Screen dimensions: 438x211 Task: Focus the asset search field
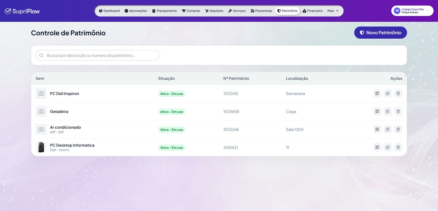[98, 55]
